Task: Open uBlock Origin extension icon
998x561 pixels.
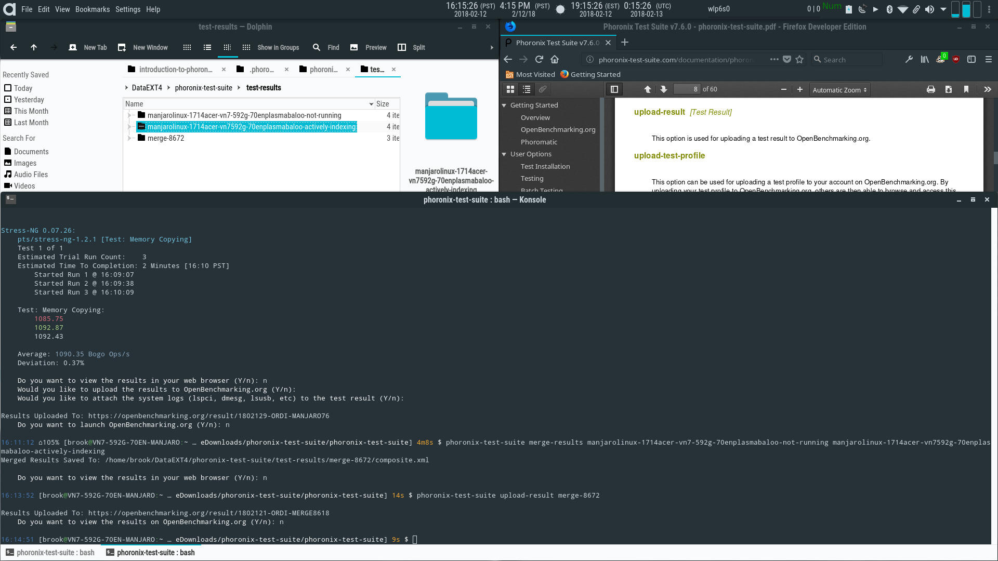Action: pos(956,59)
